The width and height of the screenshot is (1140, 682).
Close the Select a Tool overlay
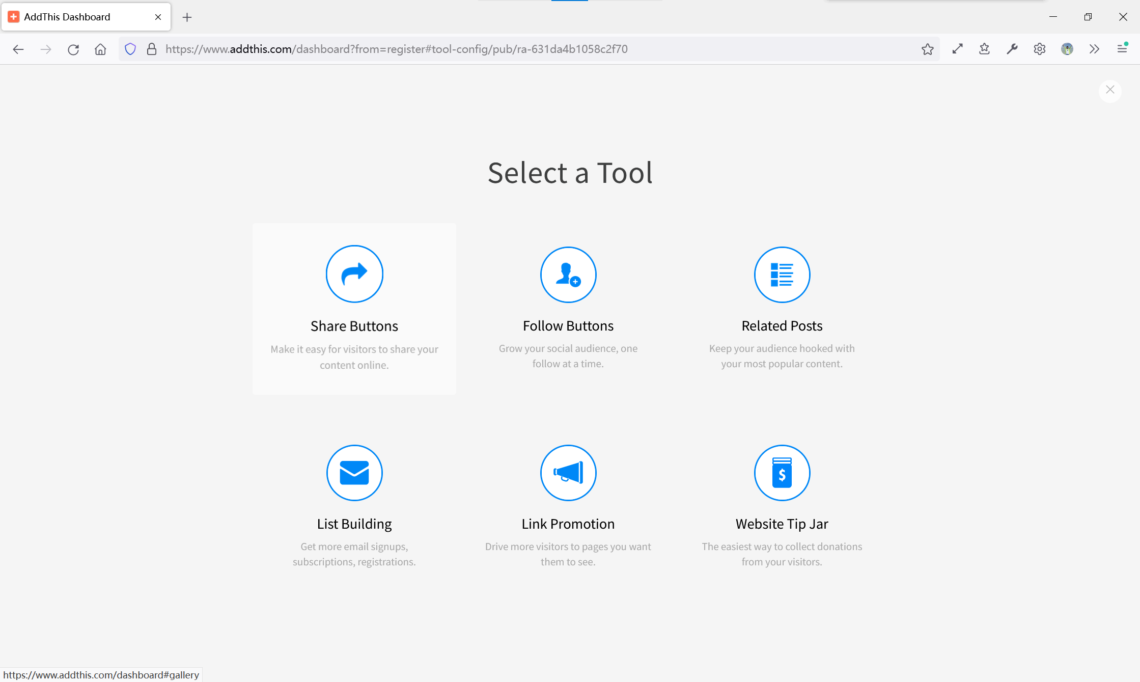coord(1110,90)
